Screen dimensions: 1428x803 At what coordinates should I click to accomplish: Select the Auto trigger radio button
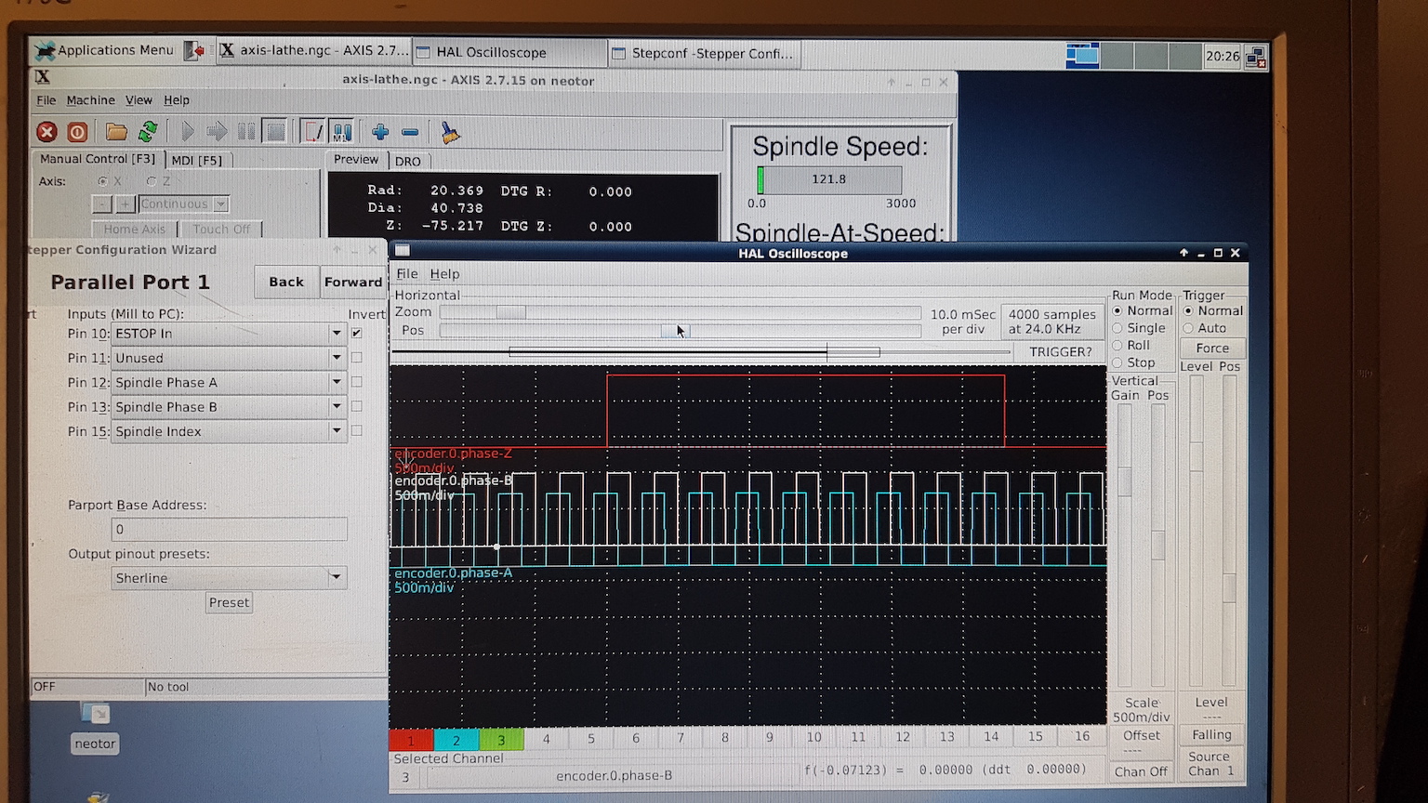pos(1189,328)
